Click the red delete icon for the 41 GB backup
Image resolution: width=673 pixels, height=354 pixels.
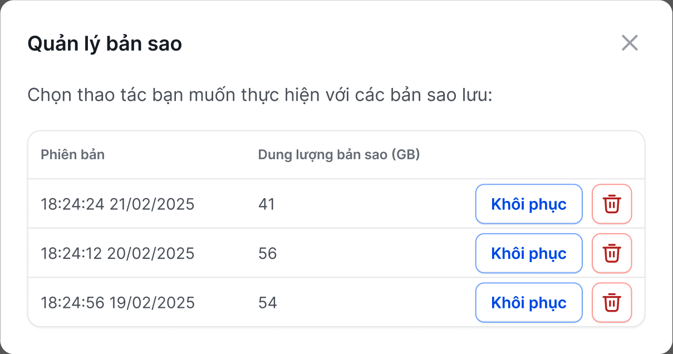click(611, 204)
